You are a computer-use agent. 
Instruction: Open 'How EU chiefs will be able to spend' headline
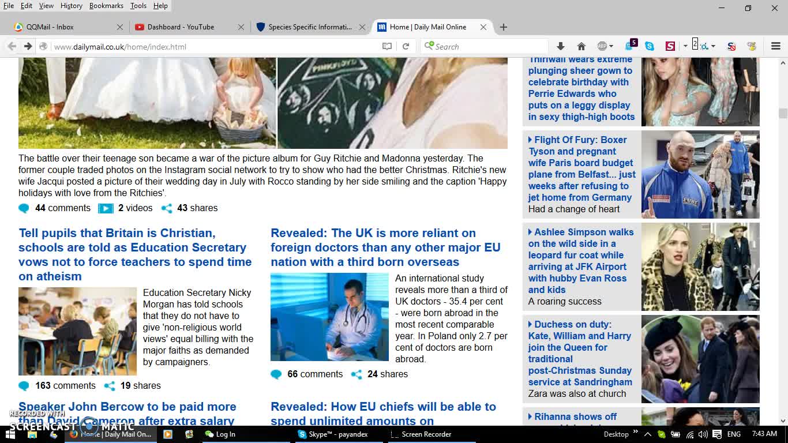pos(383,414)
